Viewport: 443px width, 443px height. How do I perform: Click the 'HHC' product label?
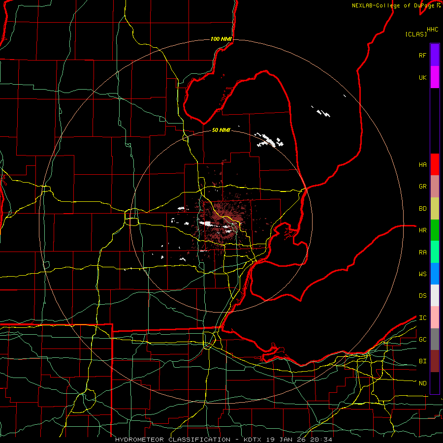(x=432, y=30)
